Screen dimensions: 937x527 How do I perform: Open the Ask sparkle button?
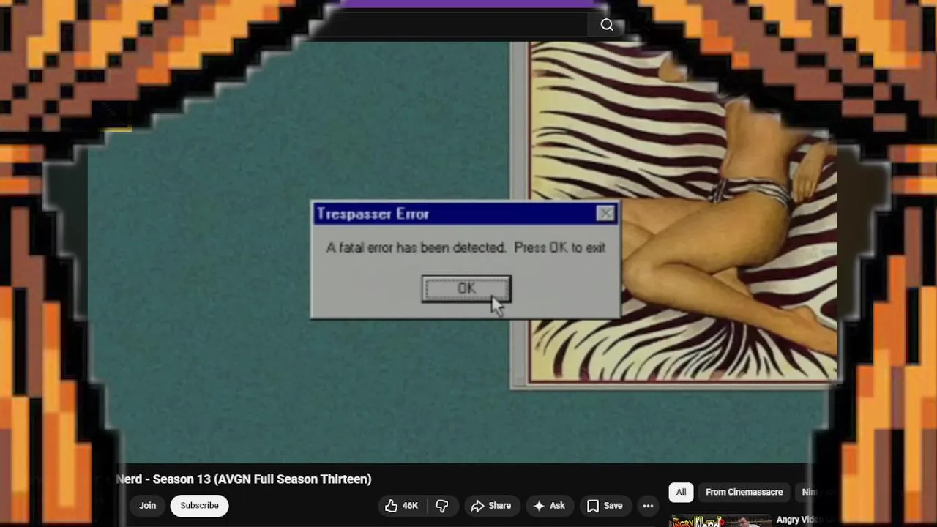point(549,505)
